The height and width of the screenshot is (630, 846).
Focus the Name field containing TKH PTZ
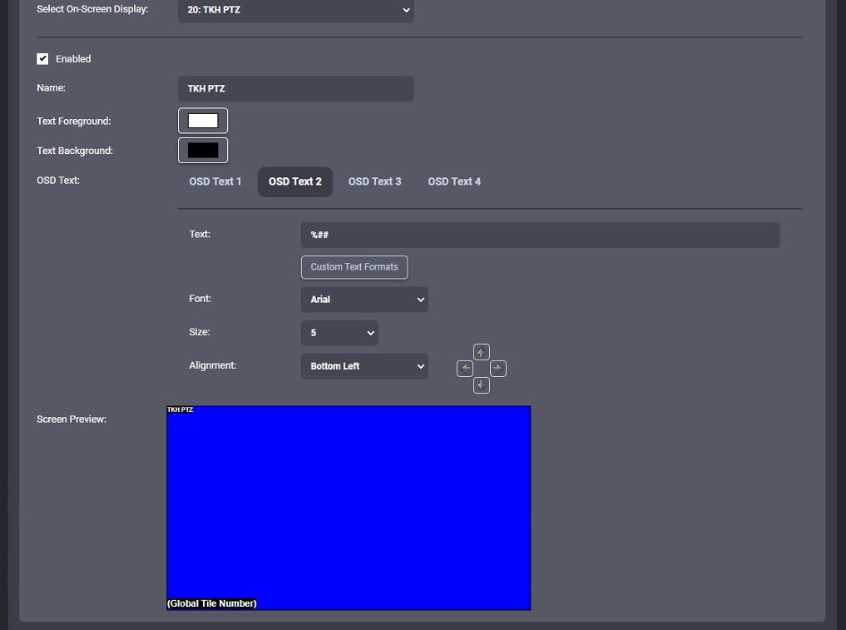(295, 88)
